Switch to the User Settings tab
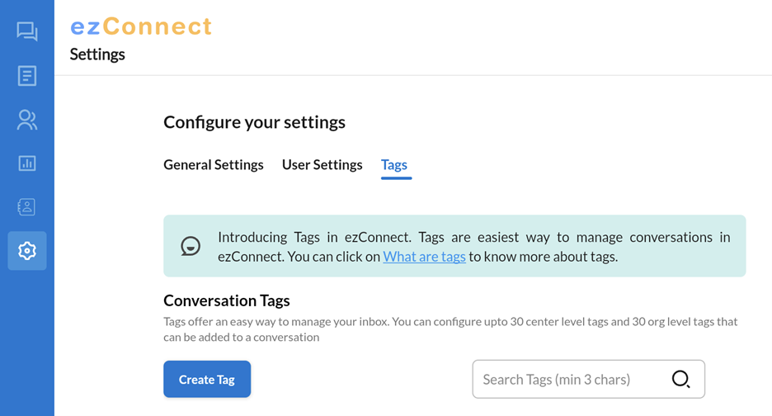Image resolution: width=772 pixels, height=416 pixels. click(x=322, y=164)
